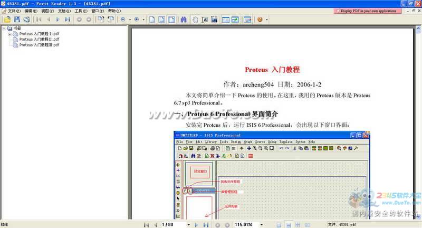Select the Snapshot camera tool
The image size is (422, 228).
coord(214,20)
